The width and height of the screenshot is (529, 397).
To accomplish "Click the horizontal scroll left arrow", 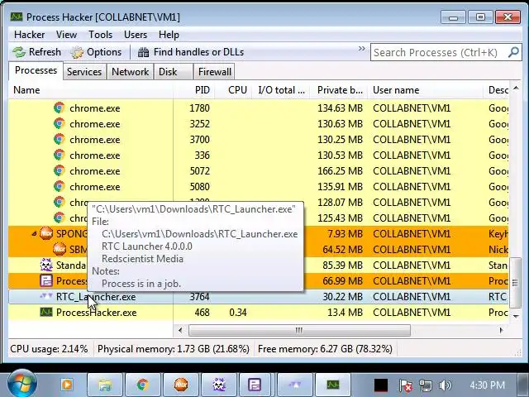I will pos(180,330).
